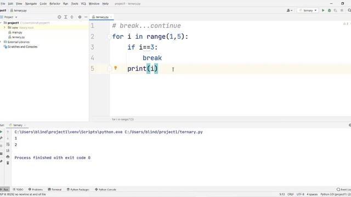Open the TODO tool window

click(x=18, y=189)
